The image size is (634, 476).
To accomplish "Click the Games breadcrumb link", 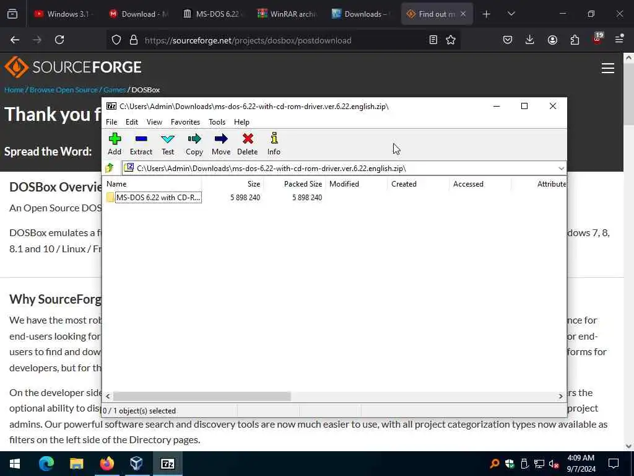I will [115, 90].
